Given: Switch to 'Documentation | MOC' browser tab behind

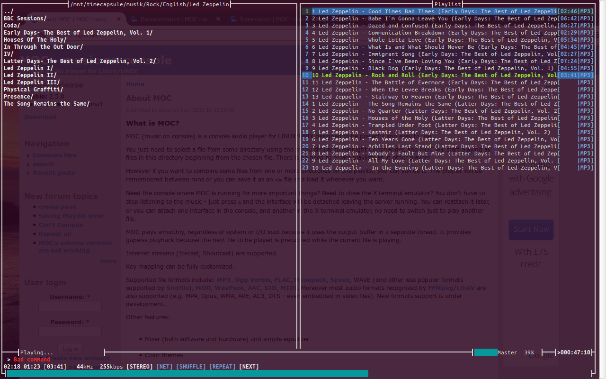Looking at the screenshot, I should pyautogui.click(x=177, y=19).
